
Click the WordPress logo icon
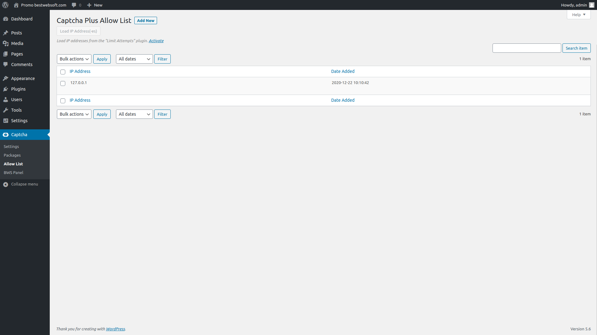(5, 5)
